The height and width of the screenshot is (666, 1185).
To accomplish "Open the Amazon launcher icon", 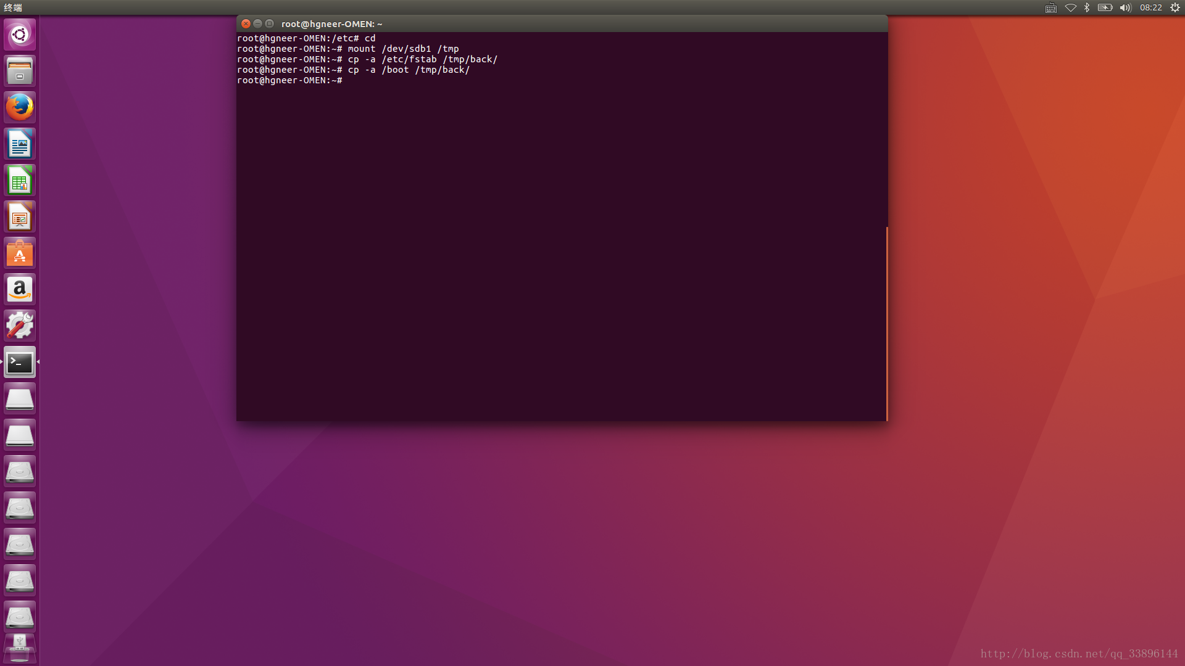I will pos(20,289).
